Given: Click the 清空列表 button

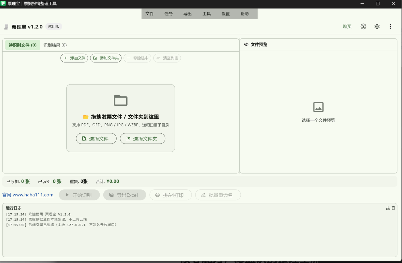Looking at the screenshot, I should click(167, 58).
